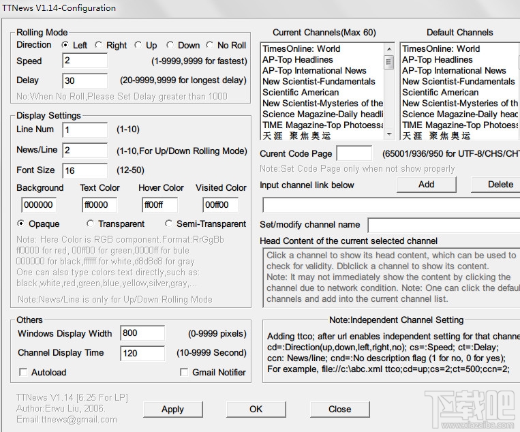The width and height of the screenshot is (520, 432).
Task: Select TimesOnline: World in Default Channels
Action: click(x=461, y=49)
